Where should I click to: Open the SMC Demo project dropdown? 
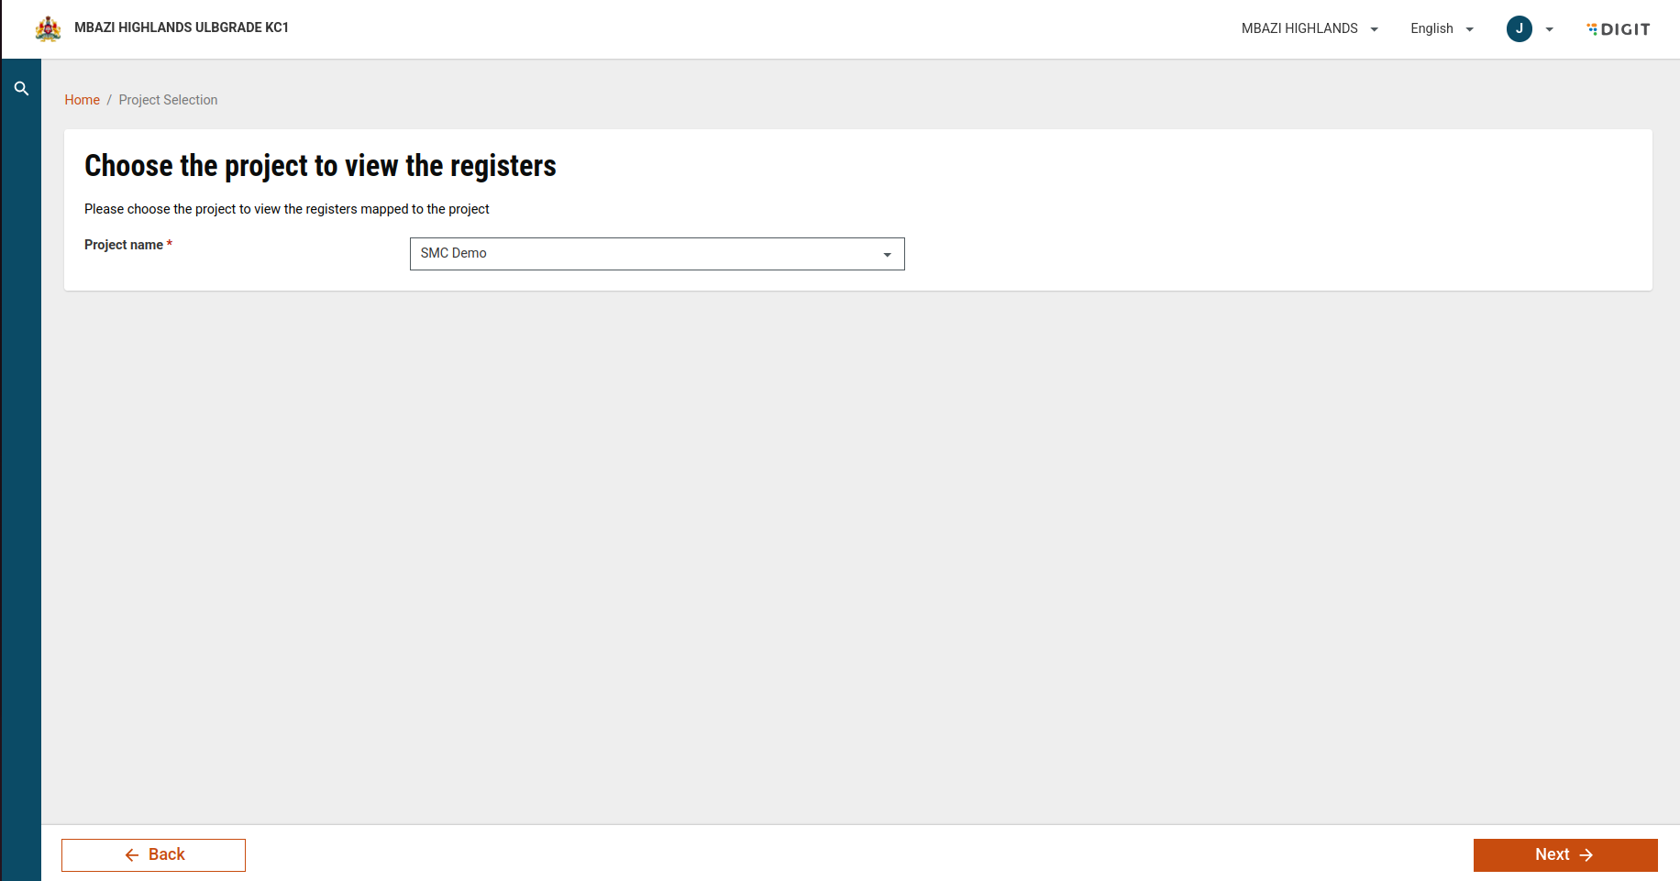(657, 254)
